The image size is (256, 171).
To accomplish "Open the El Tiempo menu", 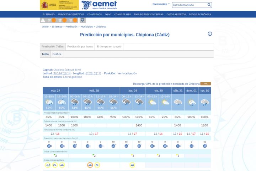I will 48,15.
